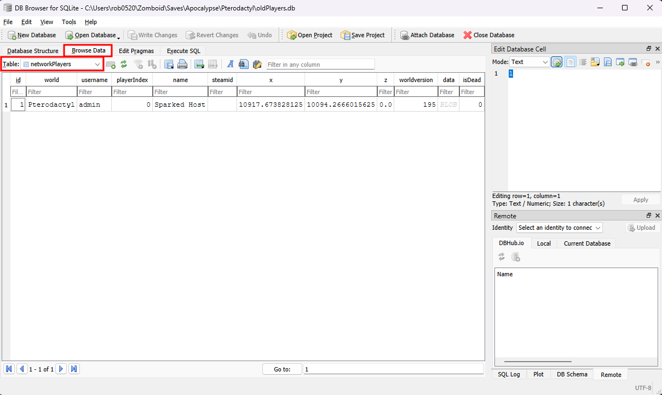Refresh the table data

124,64
